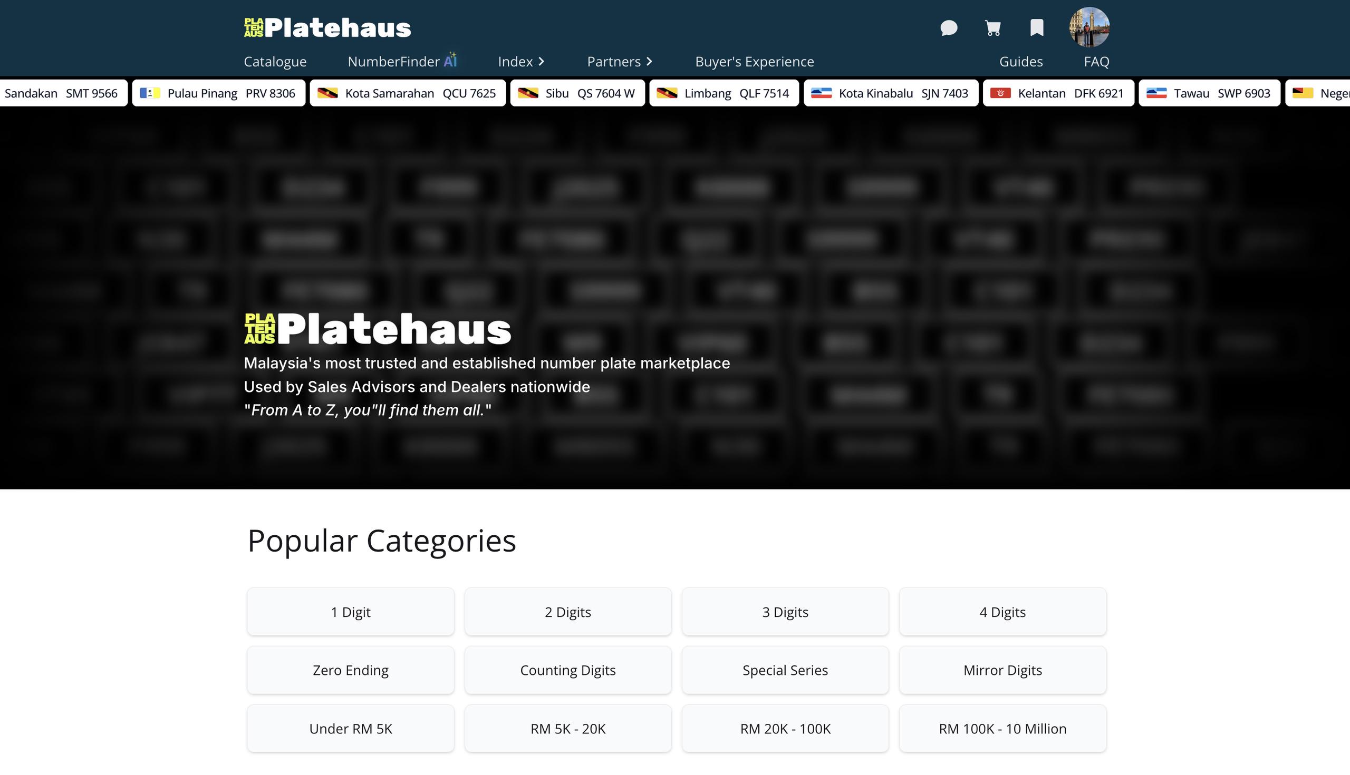1350x775 pixels.
Task: Select the 1 Digit category
Action: [x=351, y=612]
